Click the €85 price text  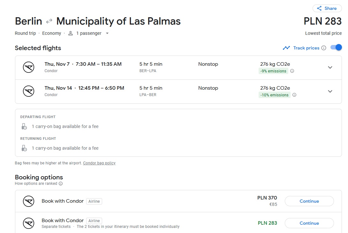pos(273,204)
